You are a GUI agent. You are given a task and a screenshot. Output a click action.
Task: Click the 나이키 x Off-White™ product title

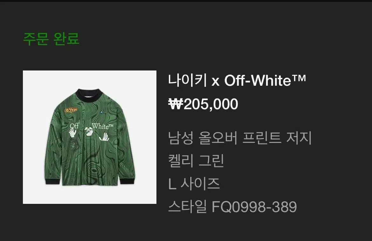(x=237, y=81)
